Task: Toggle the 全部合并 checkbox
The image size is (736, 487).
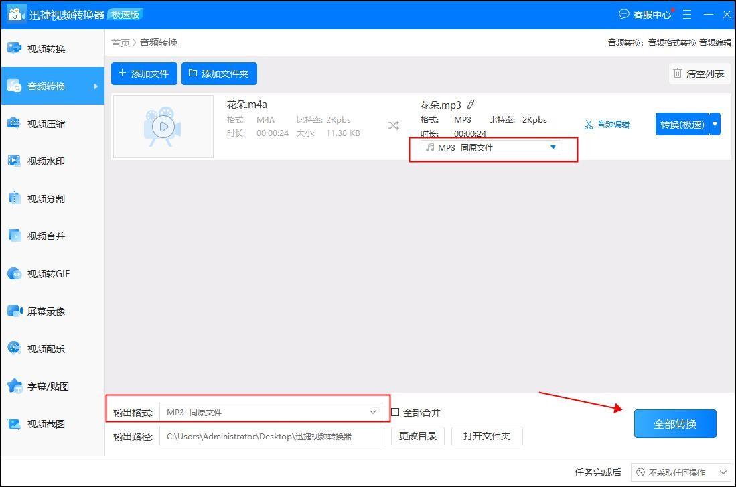Action: point(395,412)
